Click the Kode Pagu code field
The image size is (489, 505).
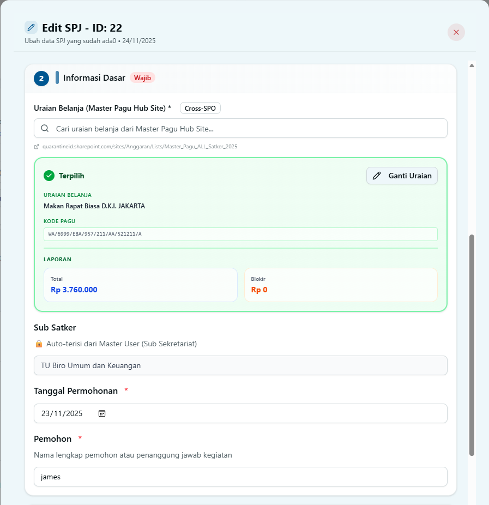tap(240, 234)
